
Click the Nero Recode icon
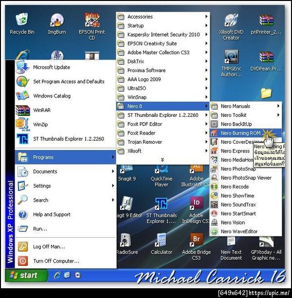click(x=214, y=186)
